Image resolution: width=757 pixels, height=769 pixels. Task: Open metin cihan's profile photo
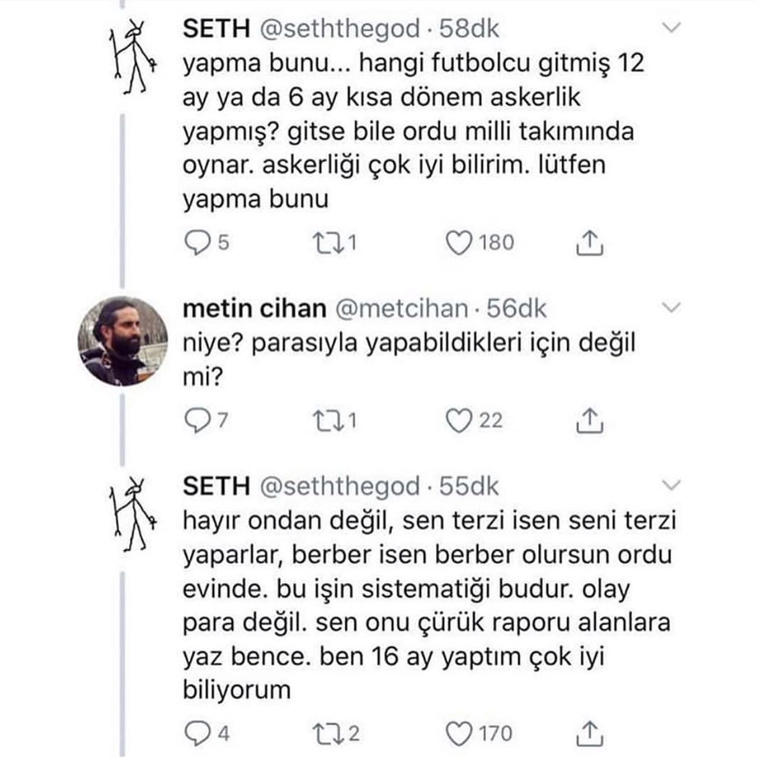(123, 341)
